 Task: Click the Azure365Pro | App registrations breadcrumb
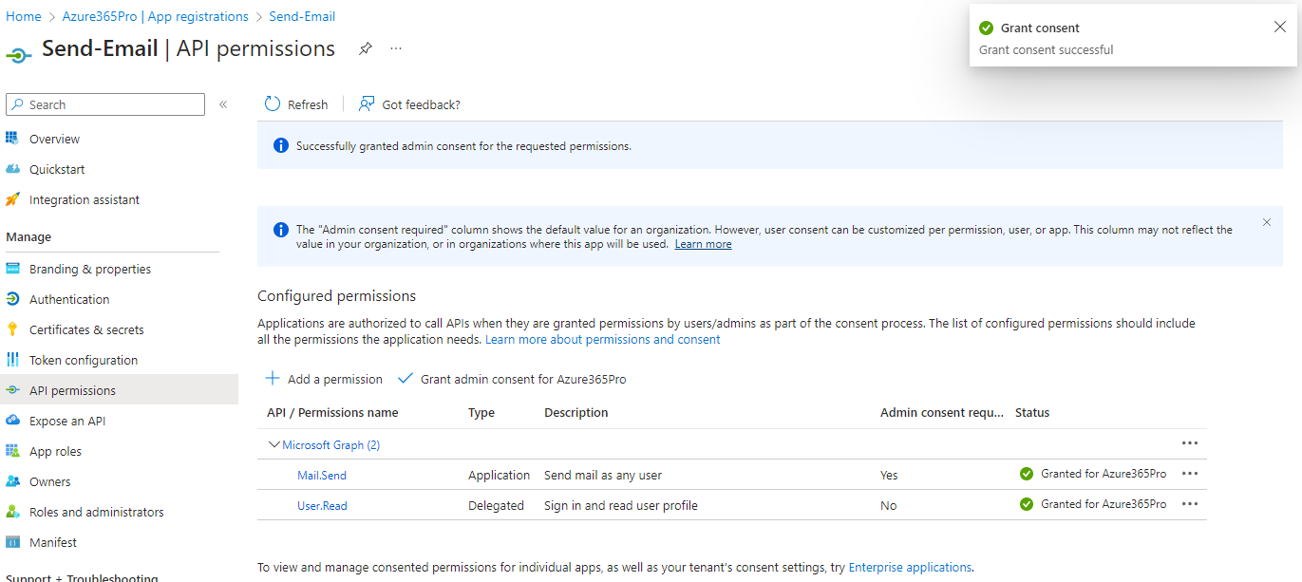coord(155,16)
